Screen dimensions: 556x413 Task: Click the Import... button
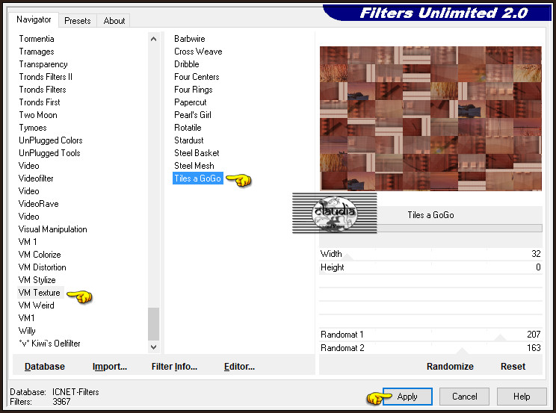pyautogui.click(x=110, y=366)
